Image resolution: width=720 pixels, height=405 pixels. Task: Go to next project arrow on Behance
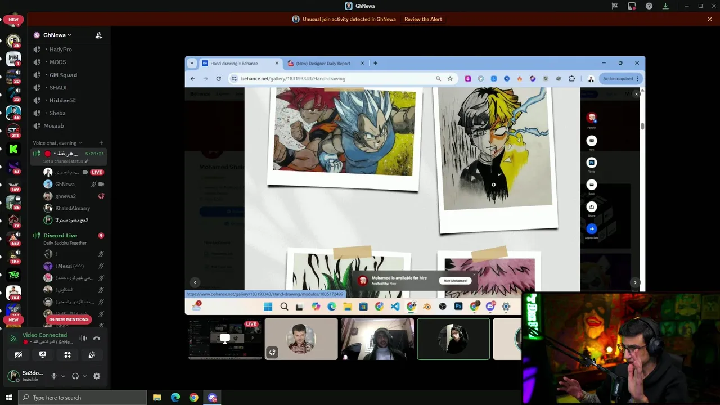point(635,283)
